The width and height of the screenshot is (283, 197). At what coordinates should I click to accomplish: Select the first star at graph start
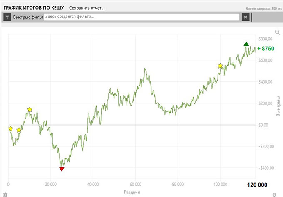pyautogui.click(x=10, y=129)
